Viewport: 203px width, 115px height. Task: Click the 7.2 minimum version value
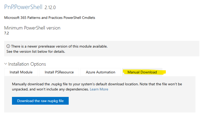[x=7, y=33]
